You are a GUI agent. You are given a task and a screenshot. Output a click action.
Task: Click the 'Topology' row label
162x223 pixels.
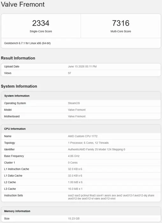tap(10, 143)
